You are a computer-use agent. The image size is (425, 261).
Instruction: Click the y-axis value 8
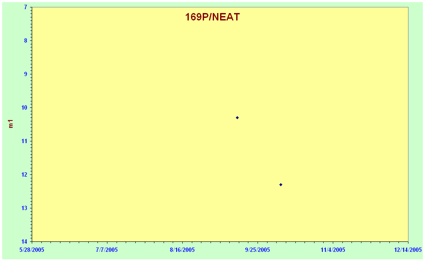26,40
